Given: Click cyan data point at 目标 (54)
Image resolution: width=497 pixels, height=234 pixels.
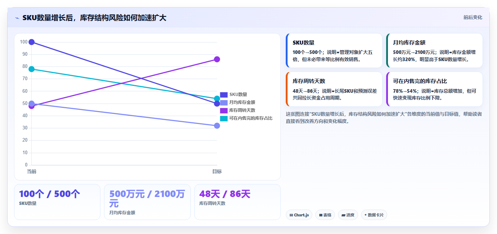Looking at the screenshot, I should [x=217, y=98].
